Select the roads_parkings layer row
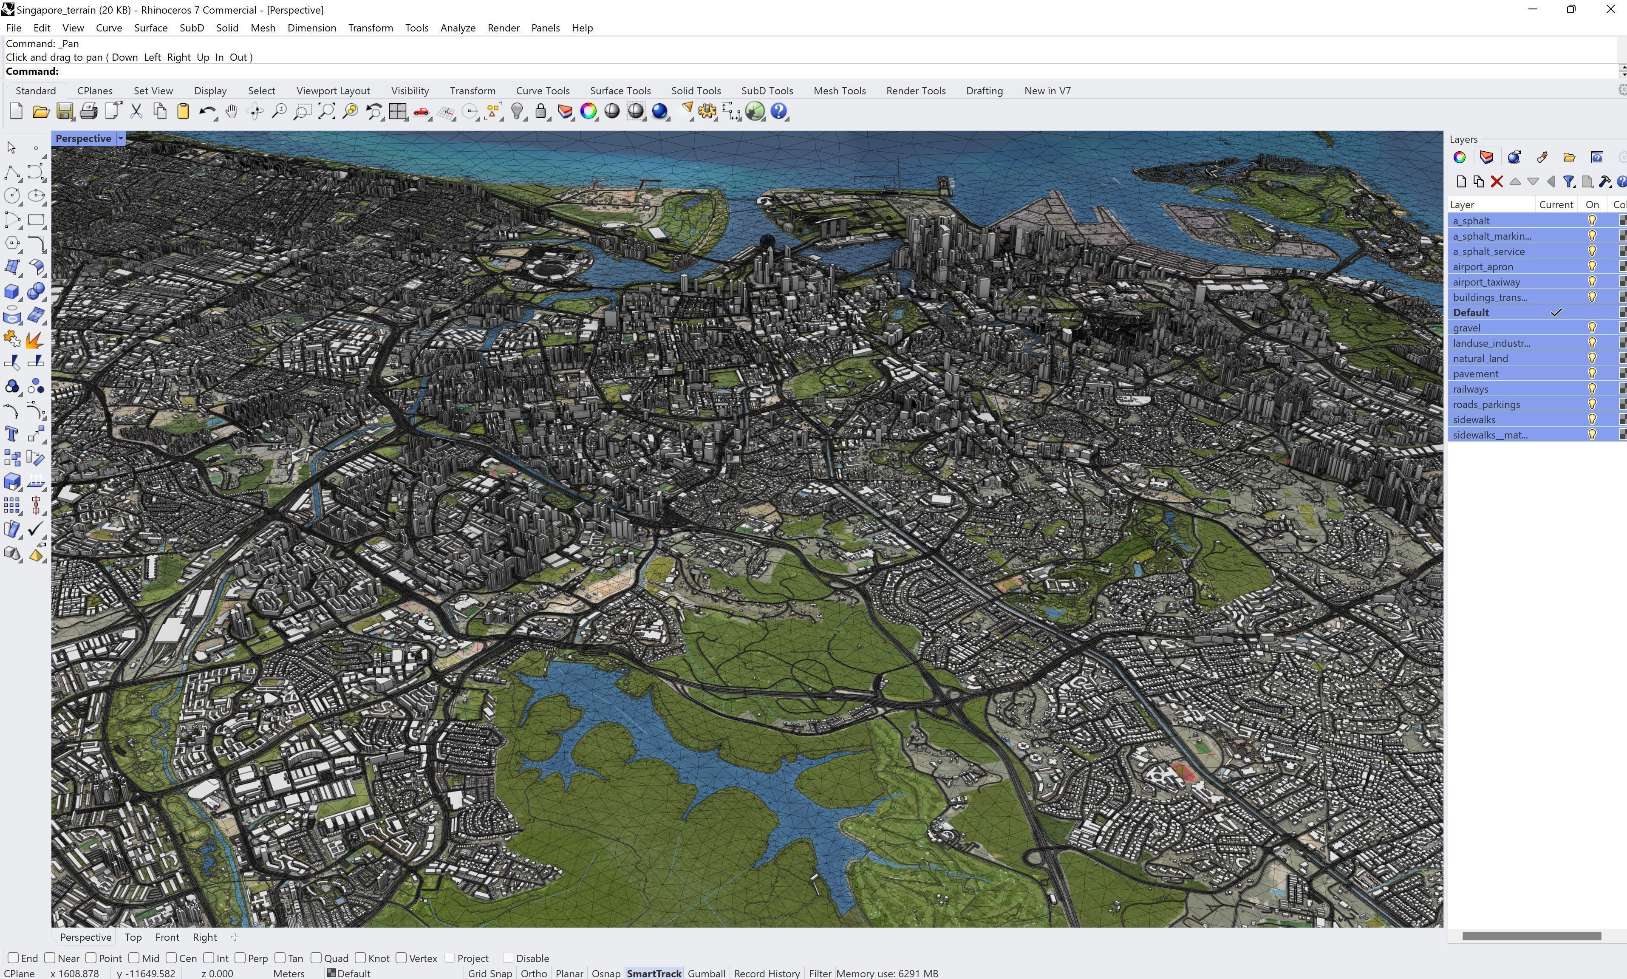 (x=1536, y=404)
